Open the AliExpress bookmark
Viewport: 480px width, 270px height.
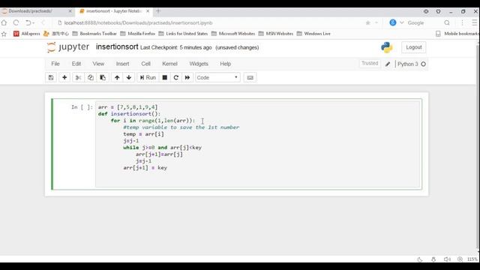pos(27,34)
